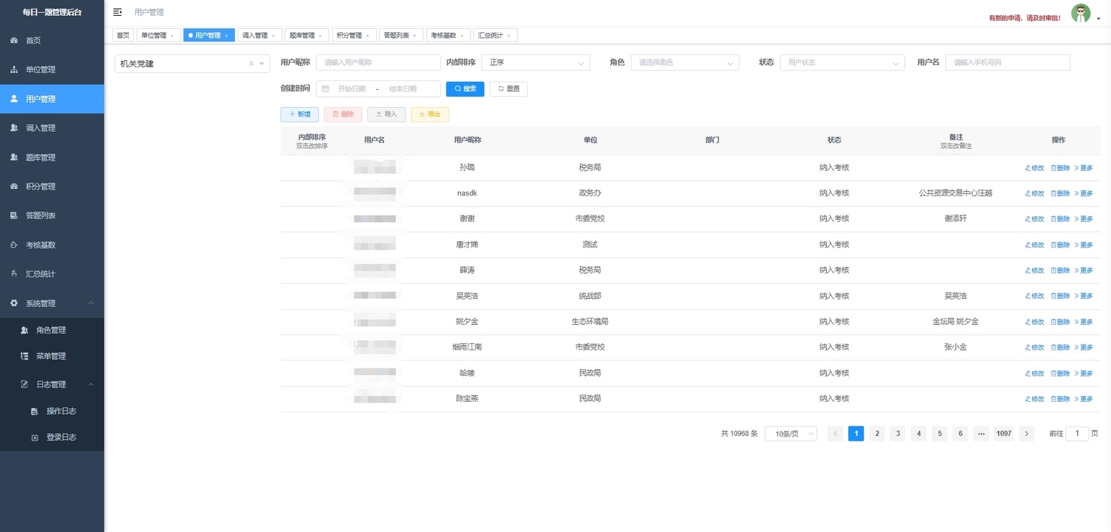Focus the 用户昵称 input field

[x=378, y=63]
